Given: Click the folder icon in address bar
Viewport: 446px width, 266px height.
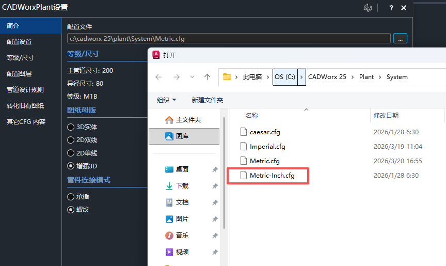Looking at the screenshot, I should [x=227, y=77].
